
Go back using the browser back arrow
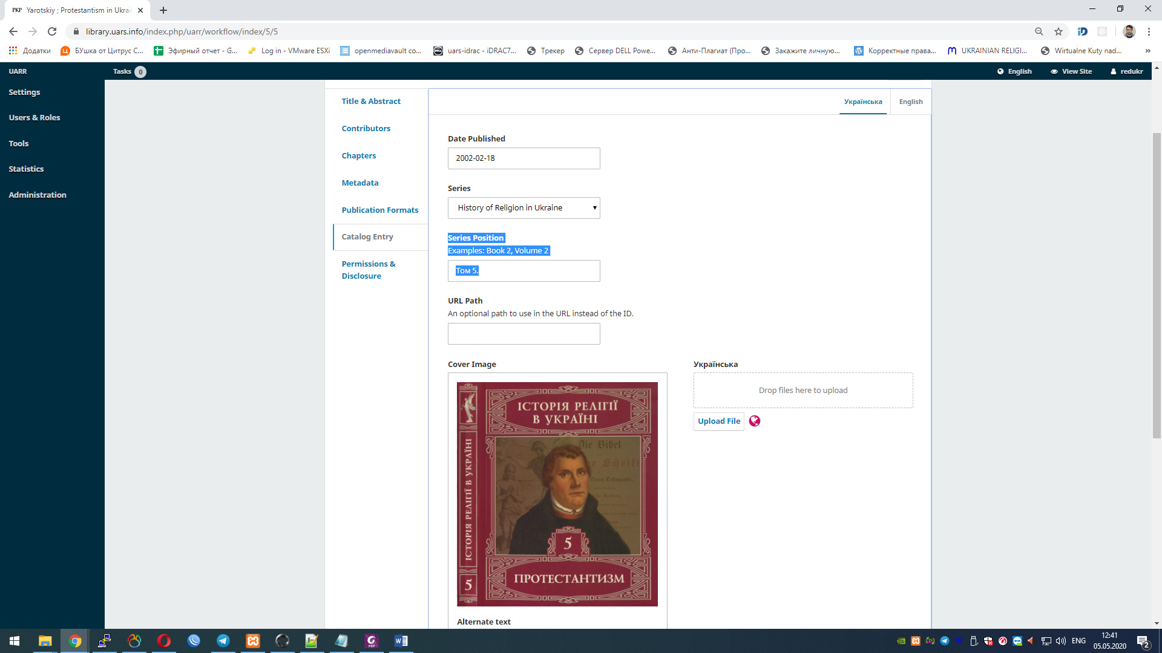click(13, 31)
